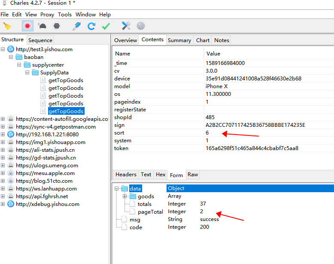Open the Edit menu
The width and height of the screenshot is (334, 264).
[17, 15]
